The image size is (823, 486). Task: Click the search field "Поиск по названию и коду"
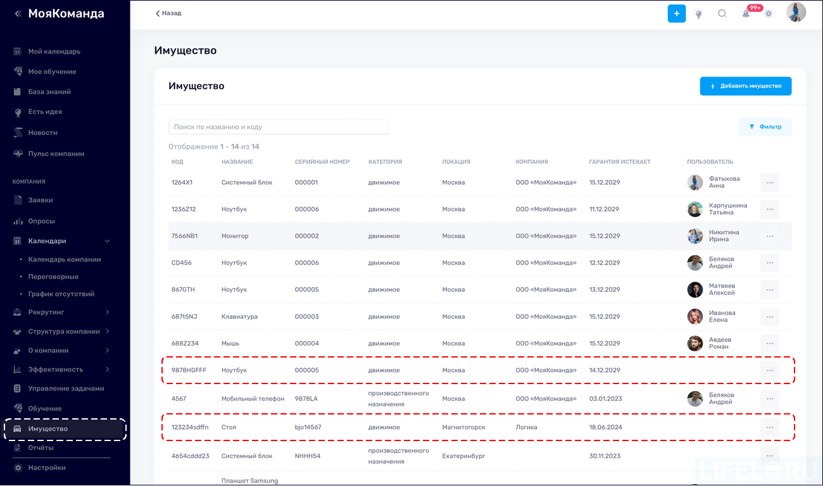279,127
